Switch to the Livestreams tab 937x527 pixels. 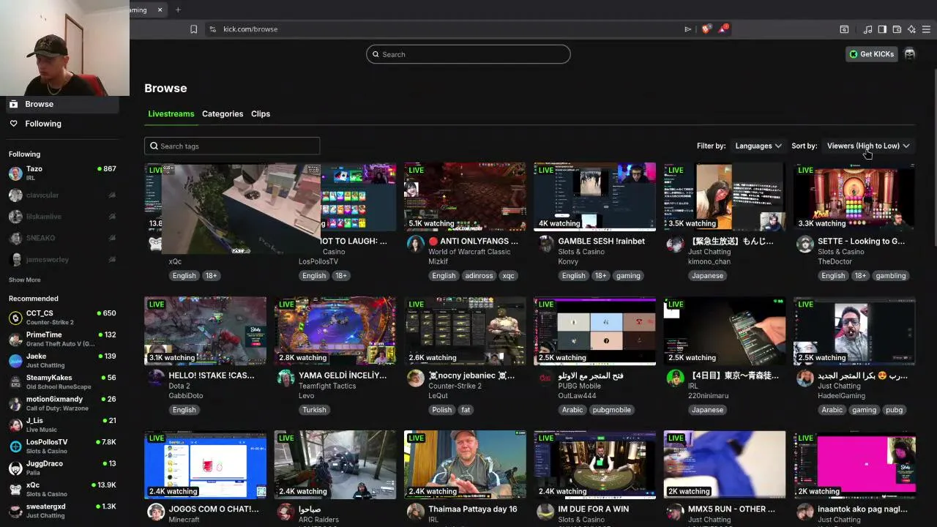171,114
